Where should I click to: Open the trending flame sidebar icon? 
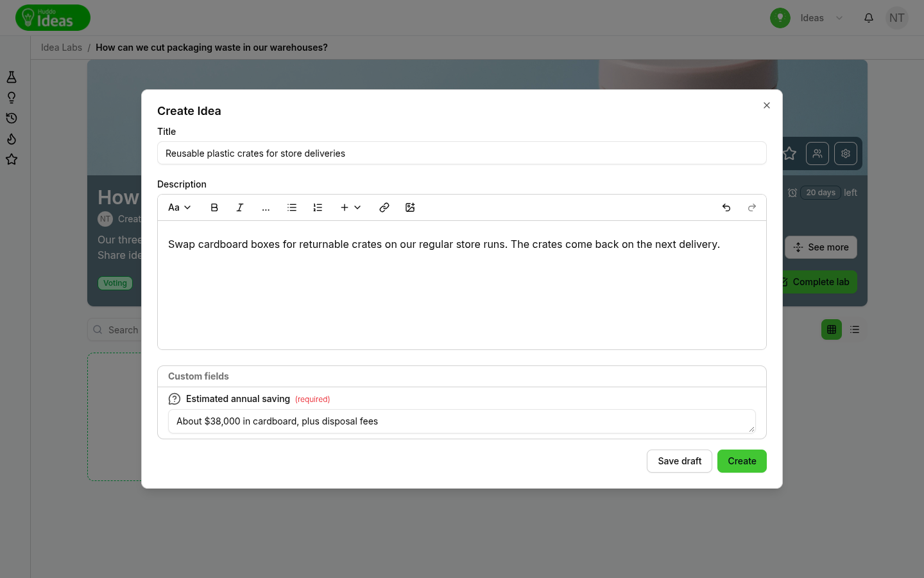click(x=12, y=139)
